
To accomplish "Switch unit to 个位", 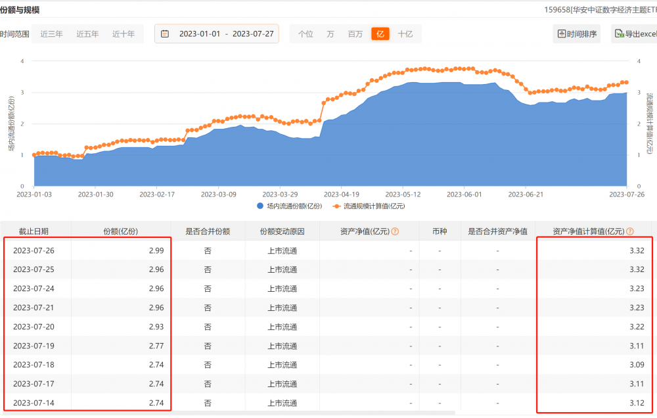I will tap(306, 34).
